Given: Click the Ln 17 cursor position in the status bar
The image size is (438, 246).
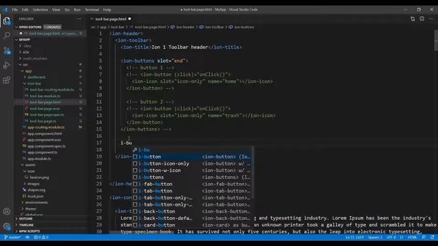Looking at the screenshot, I should point(355,237).
